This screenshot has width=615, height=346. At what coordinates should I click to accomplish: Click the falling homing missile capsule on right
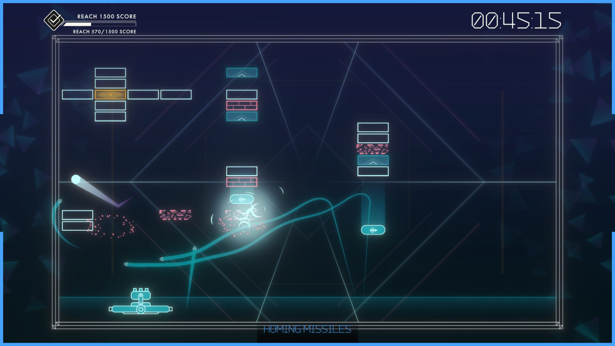click(373, 230)
